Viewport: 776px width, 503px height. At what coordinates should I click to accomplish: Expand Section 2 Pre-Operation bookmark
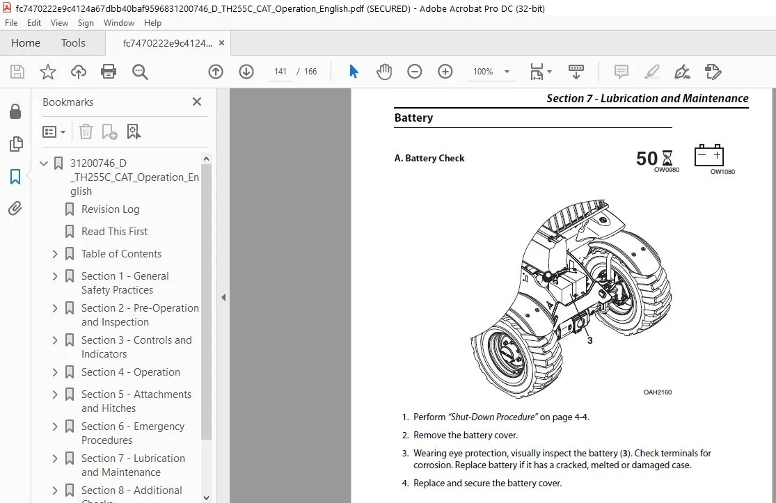pos(55,308)
